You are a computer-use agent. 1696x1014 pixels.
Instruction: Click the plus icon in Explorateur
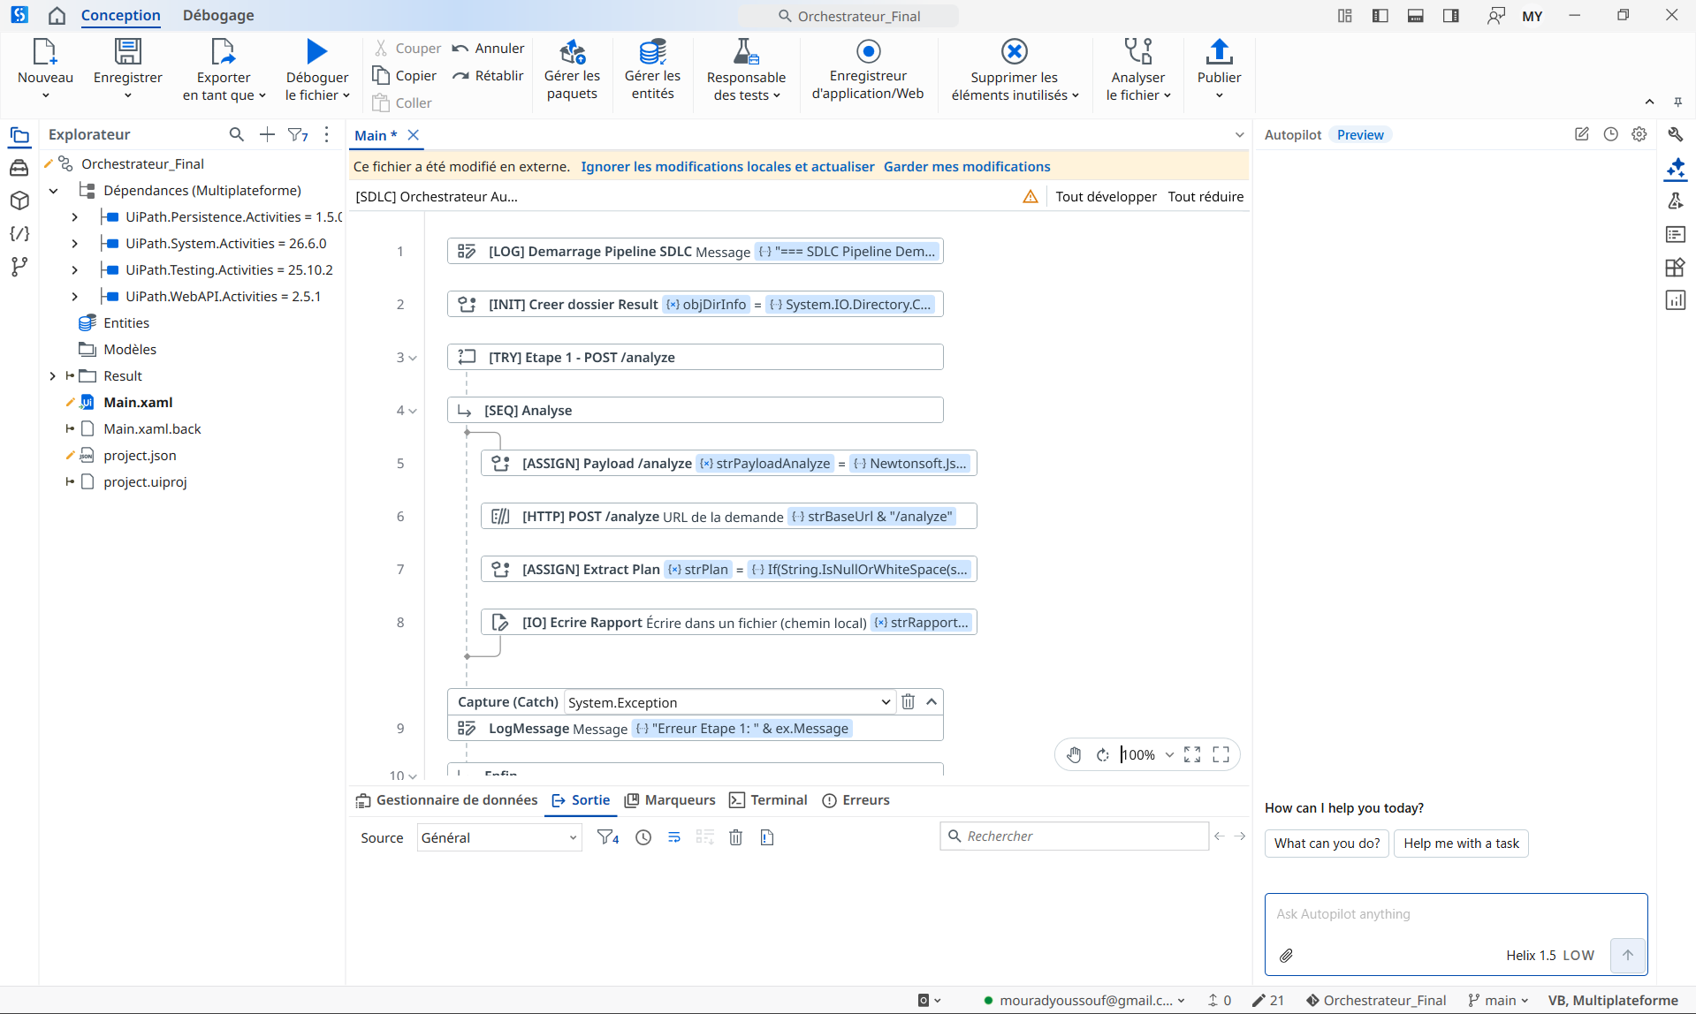[x=267, y=134]
